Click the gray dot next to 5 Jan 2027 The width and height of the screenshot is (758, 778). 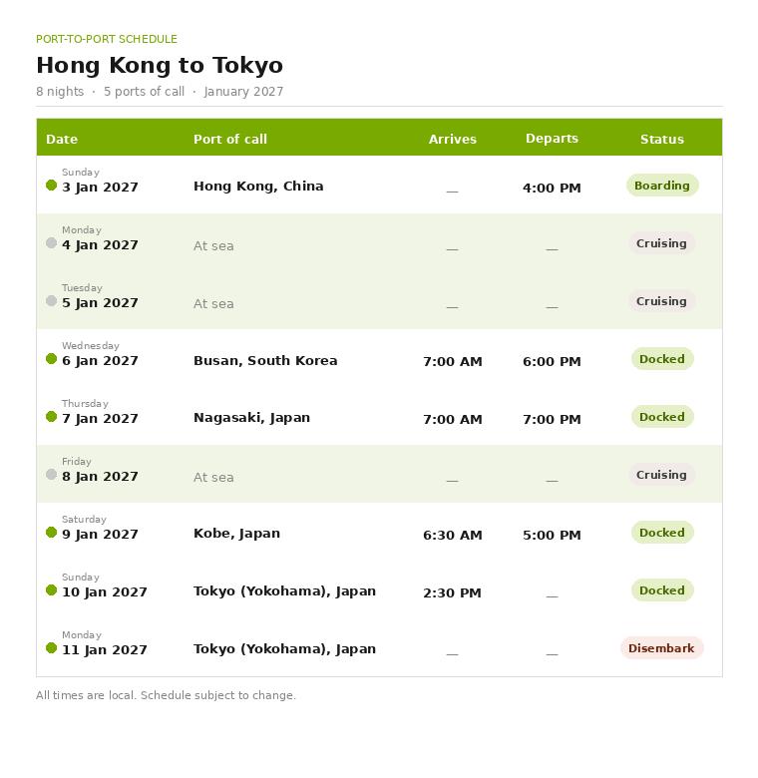pyautogui.click(x=51, y=300)
